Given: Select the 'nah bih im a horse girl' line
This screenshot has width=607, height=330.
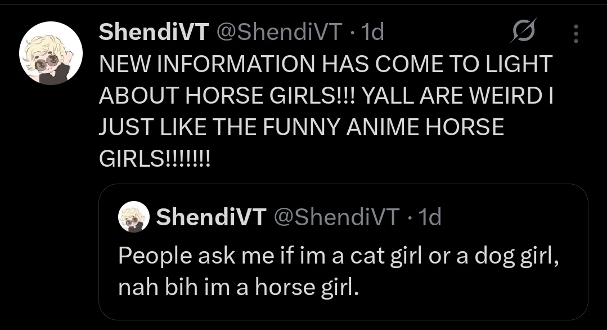Looking at the screenshot, I should (x=239, y=287).
